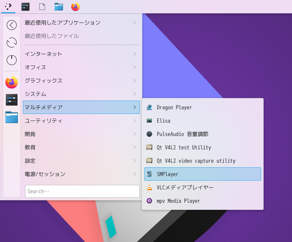292x242 pixels.
Task: Select the 開発 menu category
Action: tap(81, 134)
